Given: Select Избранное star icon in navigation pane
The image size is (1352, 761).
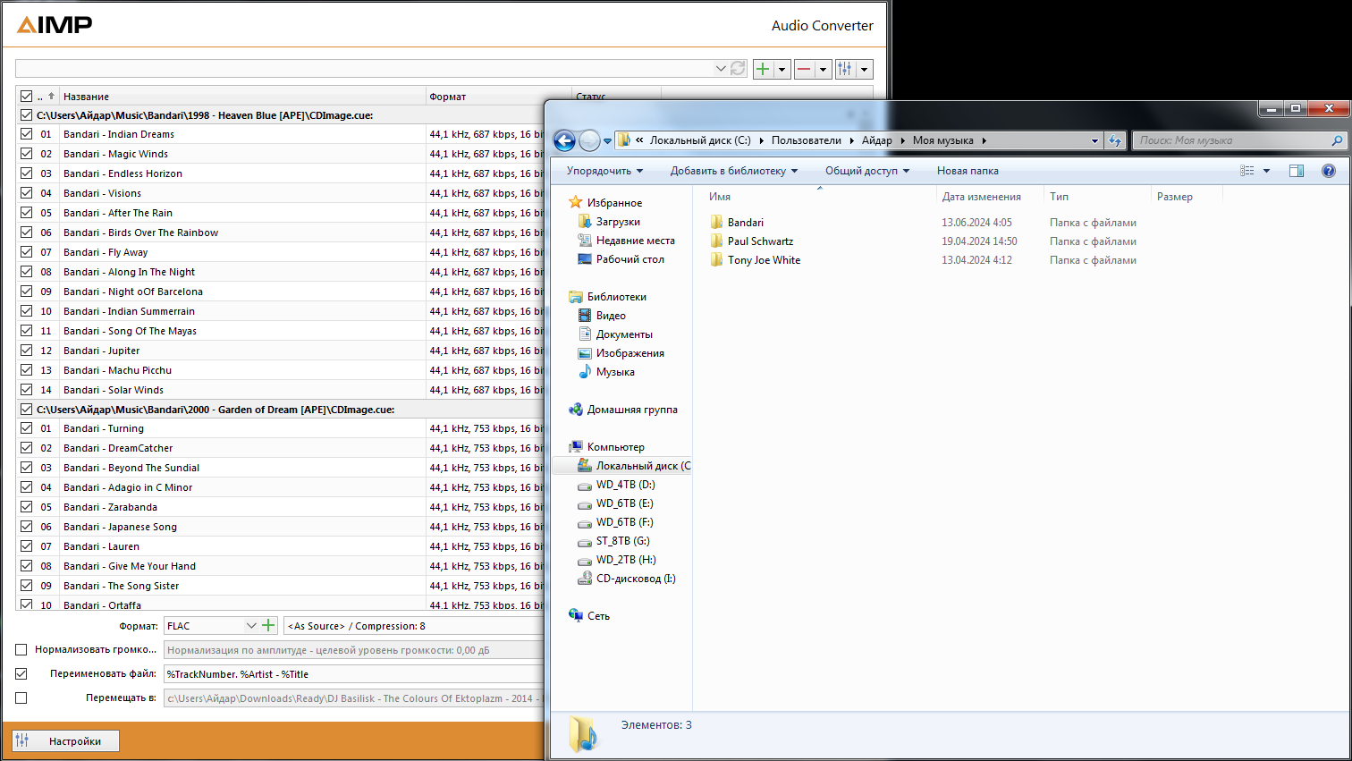Looking at the screenshot, I should (x=576, y=203).
